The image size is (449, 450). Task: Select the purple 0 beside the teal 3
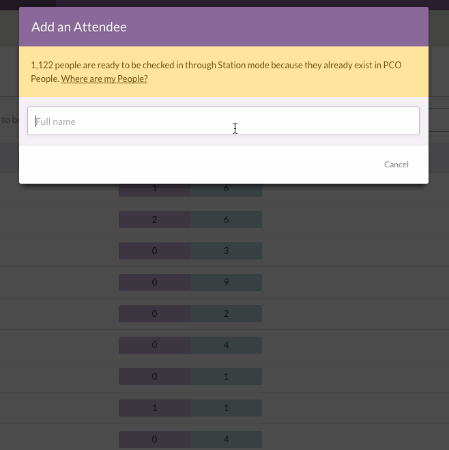(155, 251)
